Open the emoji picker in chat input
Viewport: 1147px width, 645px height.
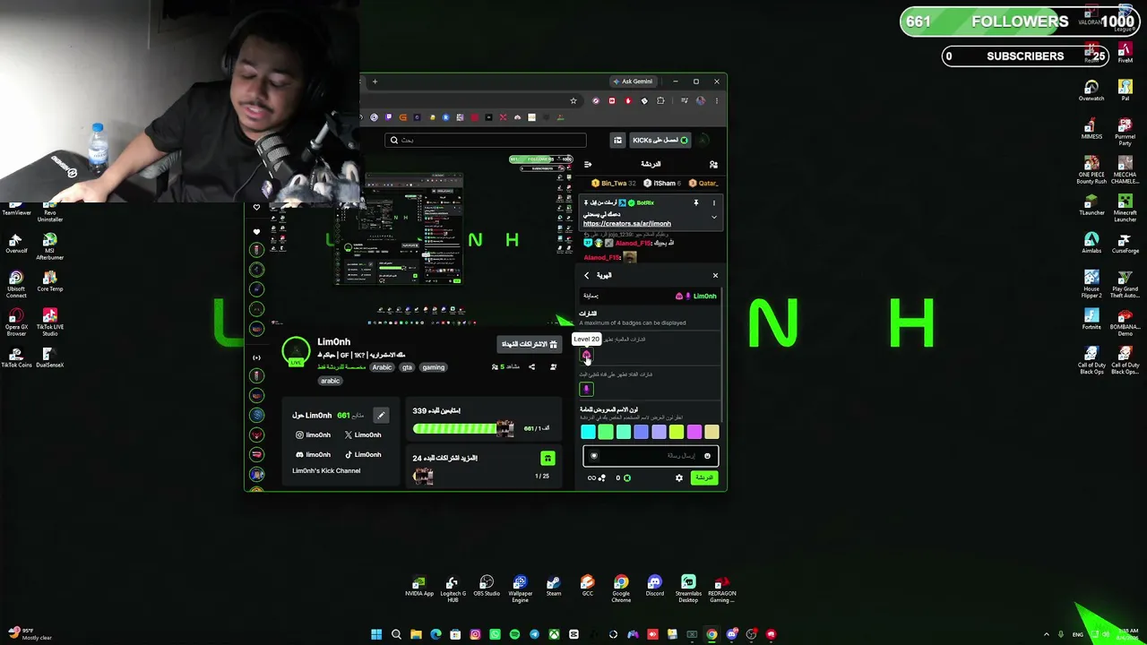point(707,456)
